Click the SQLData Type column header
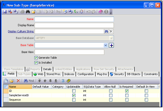This screenshot has height=111, width=163. coord(93,87)
